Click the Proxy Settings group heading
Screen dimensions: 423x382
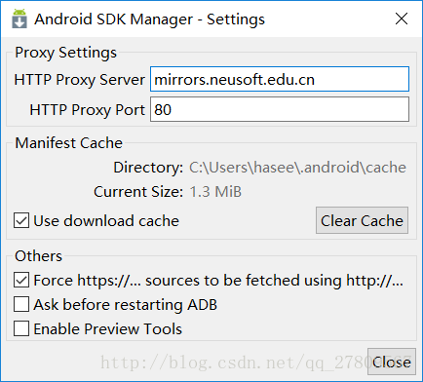(65, 53)
